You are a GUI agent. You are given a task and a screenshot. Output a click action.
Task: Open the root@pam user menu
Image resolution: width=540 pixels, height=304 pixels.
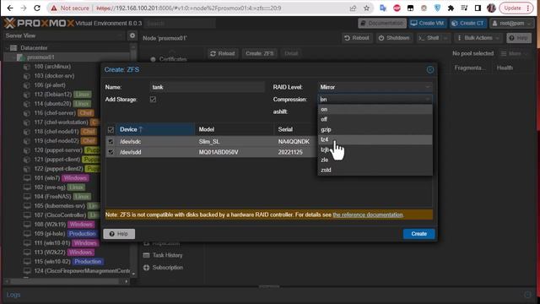pyautogui.click(x=512, y=23)
